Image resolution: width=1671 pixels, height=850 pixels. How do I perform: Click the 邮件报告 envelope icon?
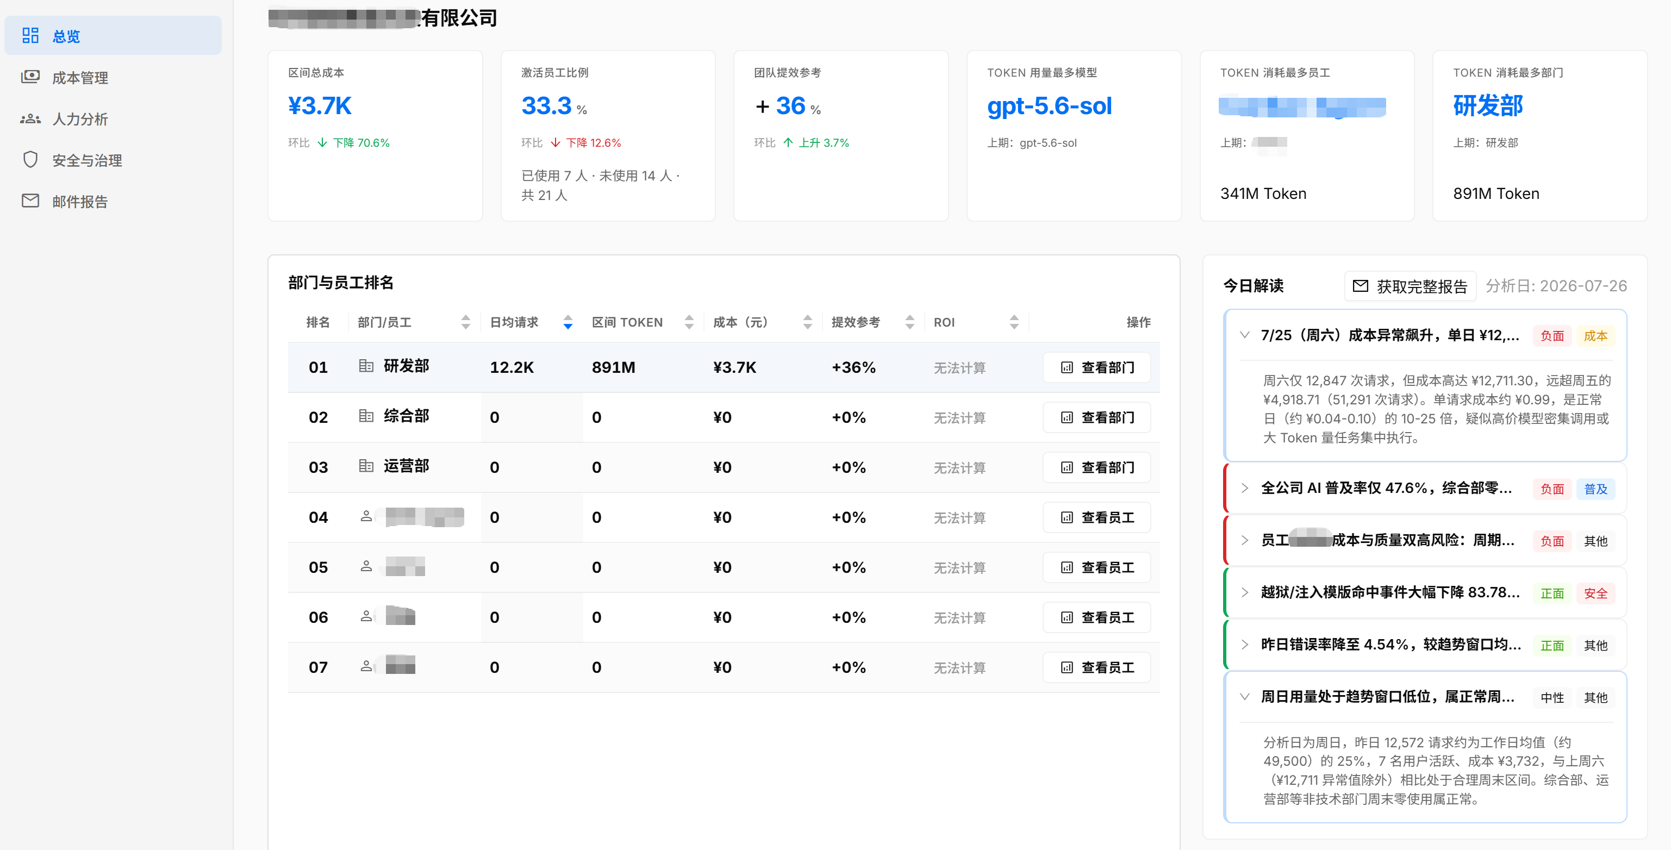(x=30, y=201)
